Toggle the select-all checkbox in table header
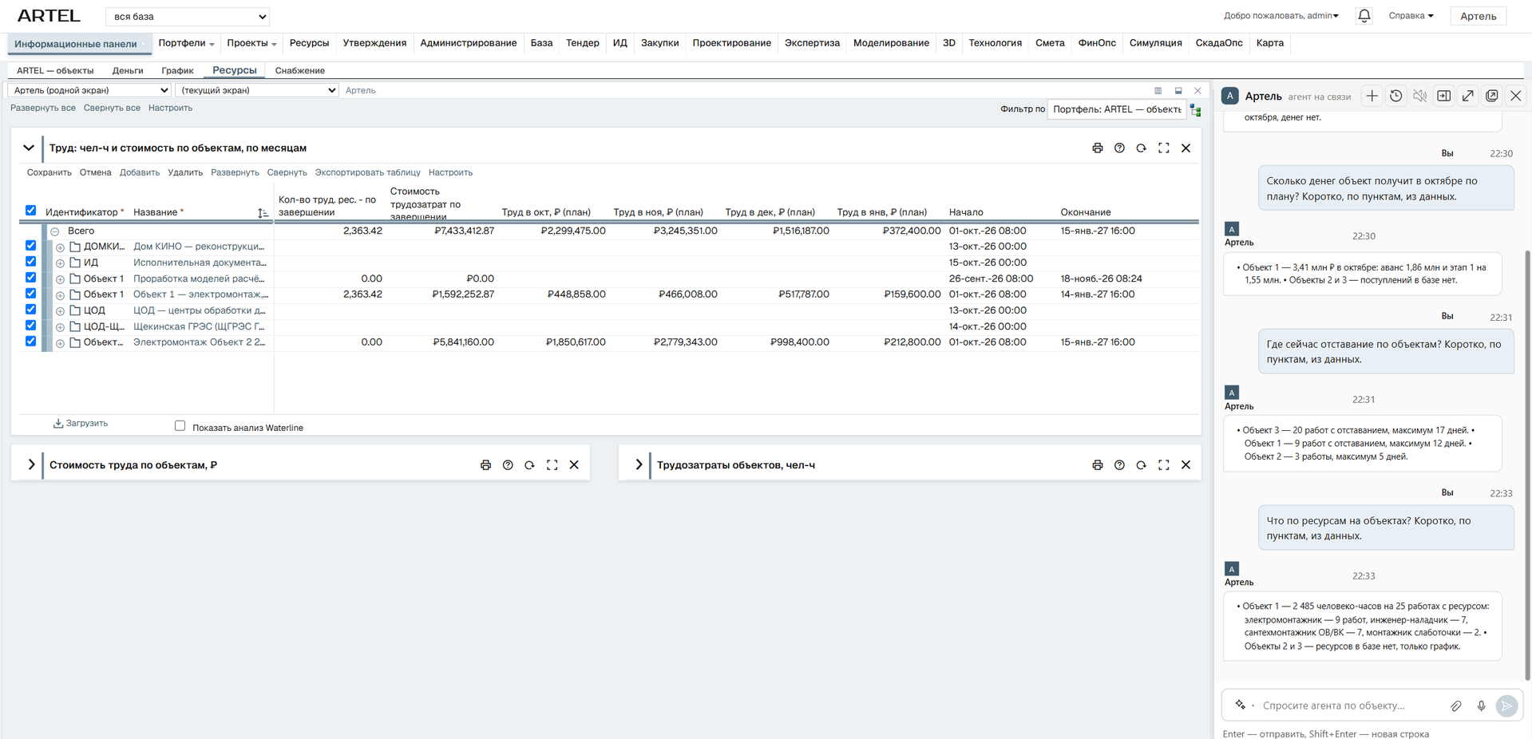Screen dimensions: 1532x739 pos(30,211)
